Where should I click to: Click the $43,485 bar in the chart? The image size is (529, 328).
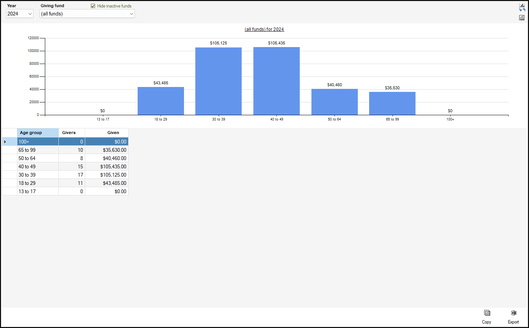tap(161, 101)
